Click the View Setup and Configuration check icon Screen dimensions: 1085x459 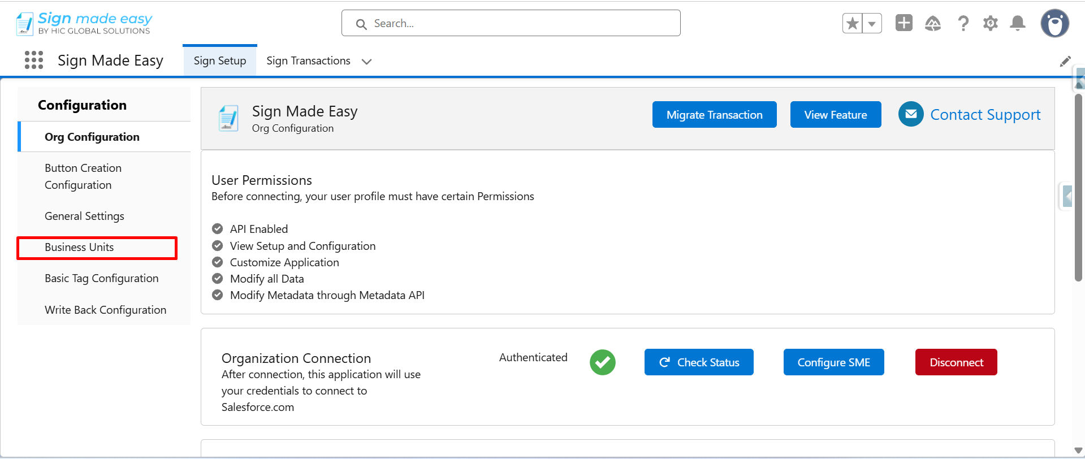[217, 245]
